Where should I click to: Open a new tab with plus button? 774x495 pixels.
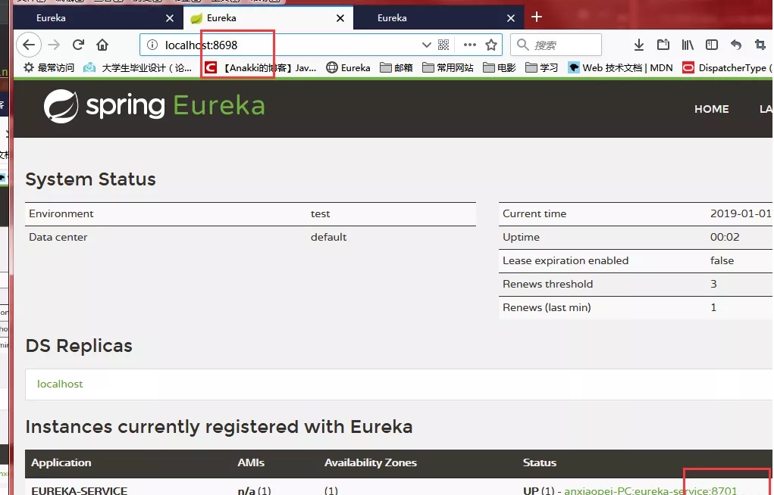537,17
